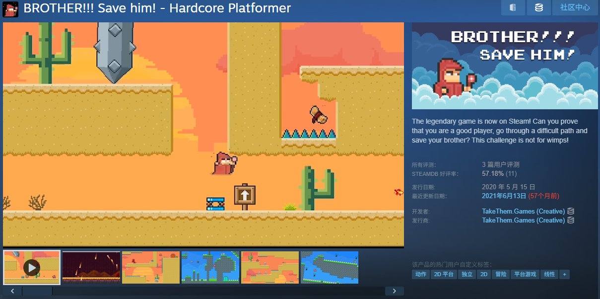Viewport: 600px width, 299px height.
Task: Select the 冒险 tag
Action: 500,274
